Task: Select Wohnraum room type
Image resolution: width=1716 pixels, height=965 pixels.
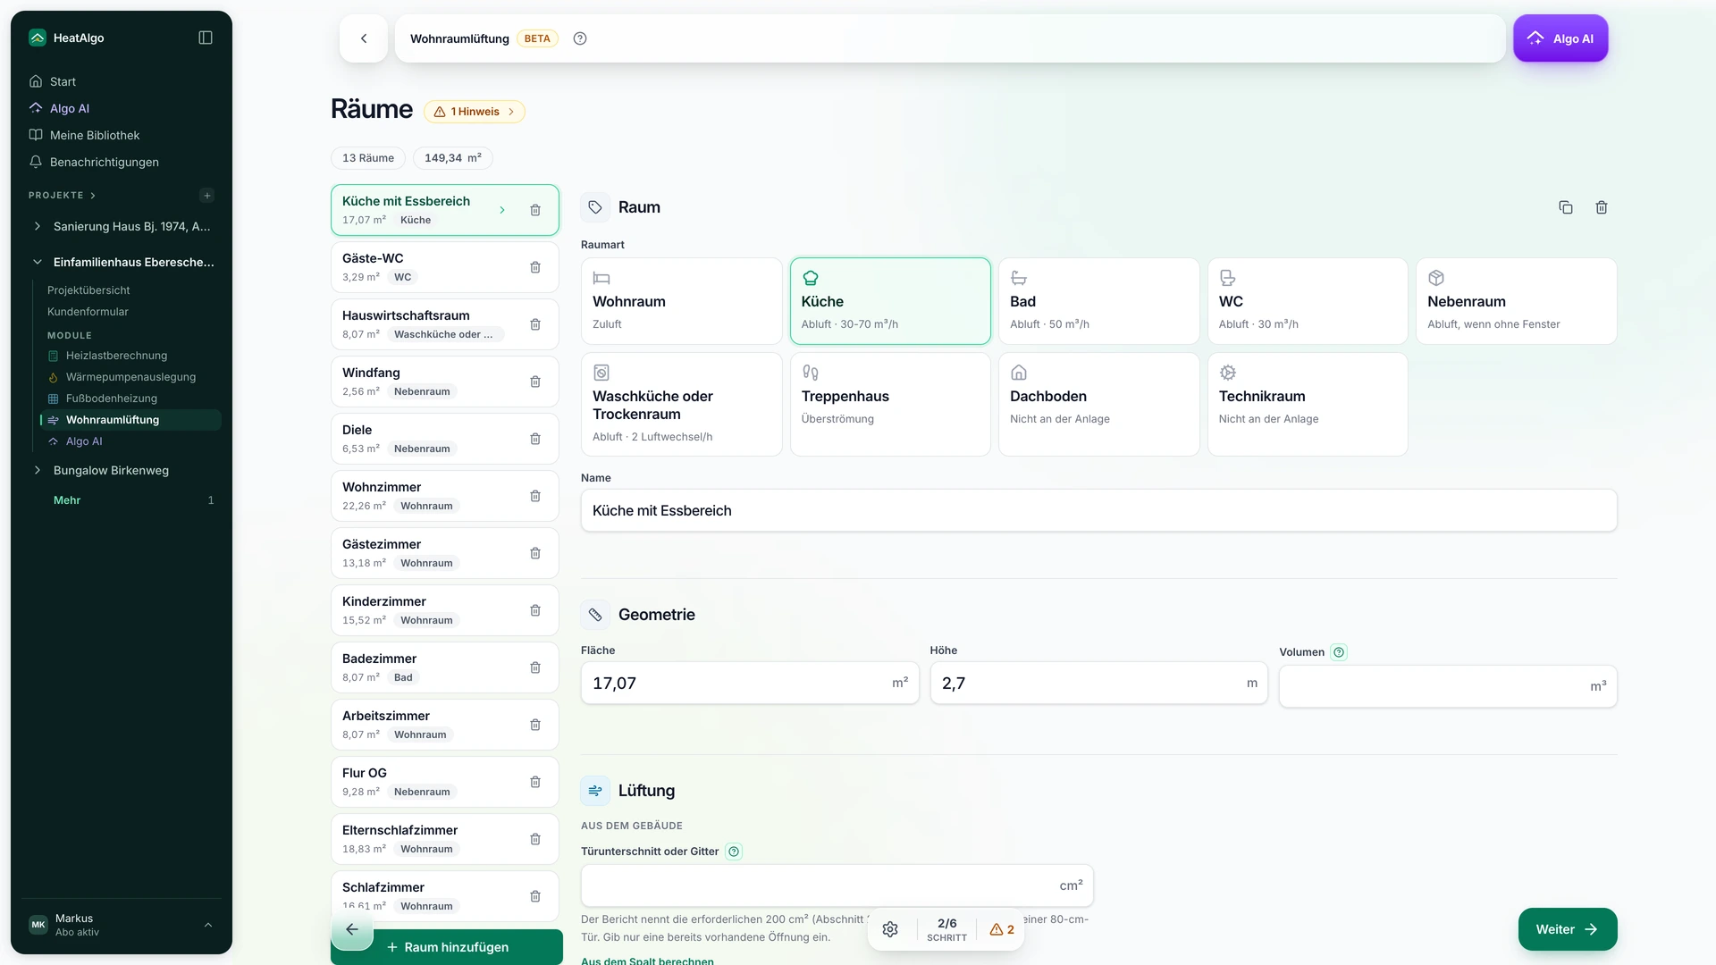Action: 682,301
